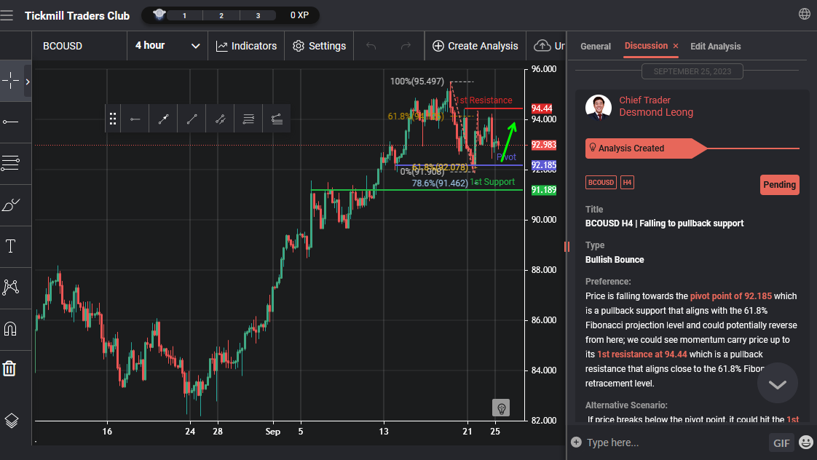Grab the floating toolbar drag handle

[x=113, y=119]
